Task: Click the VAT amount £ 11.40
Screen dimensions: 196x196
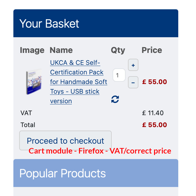Action: click(x=153, y=113)
